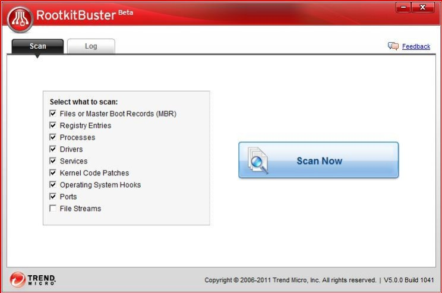Toggle Kernel Code Patches checkbox
The image size is (442, 293).
coord(53,173)
